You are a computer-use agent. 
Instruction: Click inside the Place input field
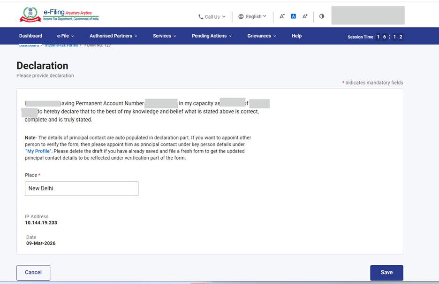tap(82, 189)
